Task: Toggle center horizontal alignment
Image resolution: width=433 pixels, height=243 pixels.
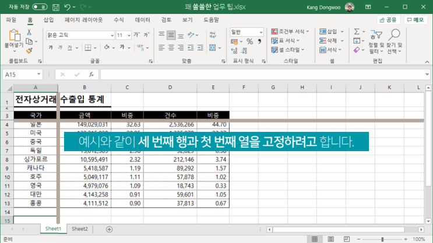Action: [x=171, y=48]
